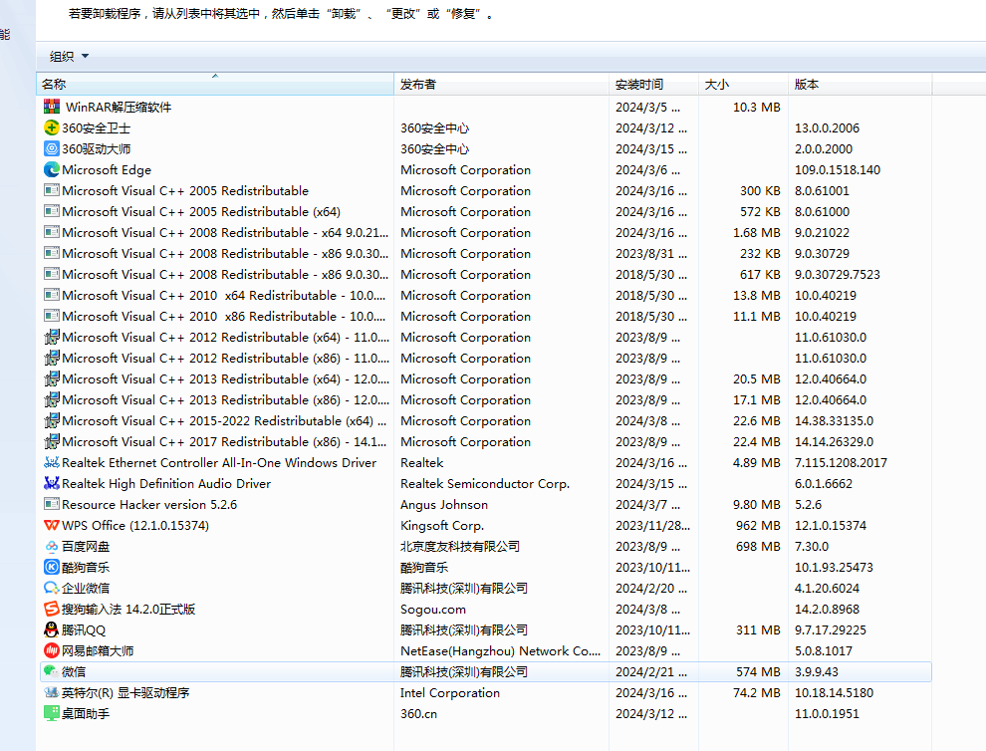Viewport: 986px width, 751px height.
Task: Click size value 698 MB
Action: point(758,546)
